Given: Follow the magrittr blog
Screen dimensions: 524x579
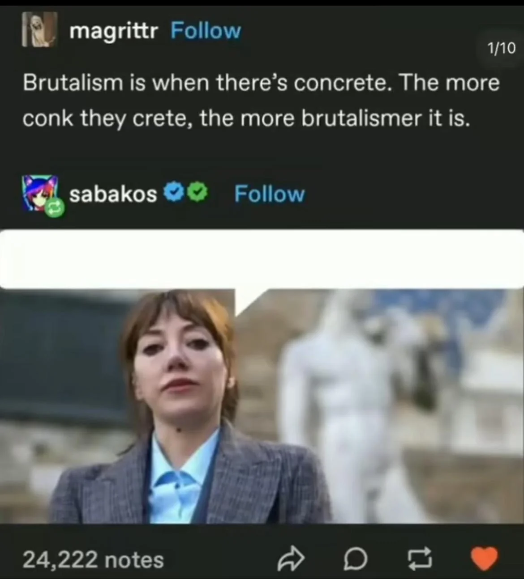Looking at the screenshot, I should point(206,30).
